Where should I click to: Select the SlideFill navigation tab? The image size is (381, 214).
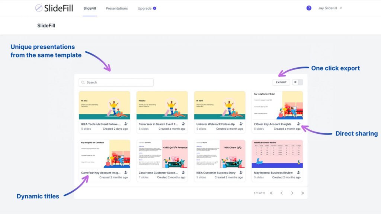click(x=90, y=8)
